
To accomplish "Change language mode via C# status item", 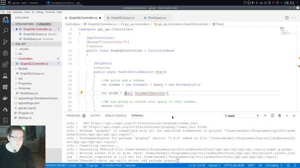I will pyautogui.click(x=260, y=165).
